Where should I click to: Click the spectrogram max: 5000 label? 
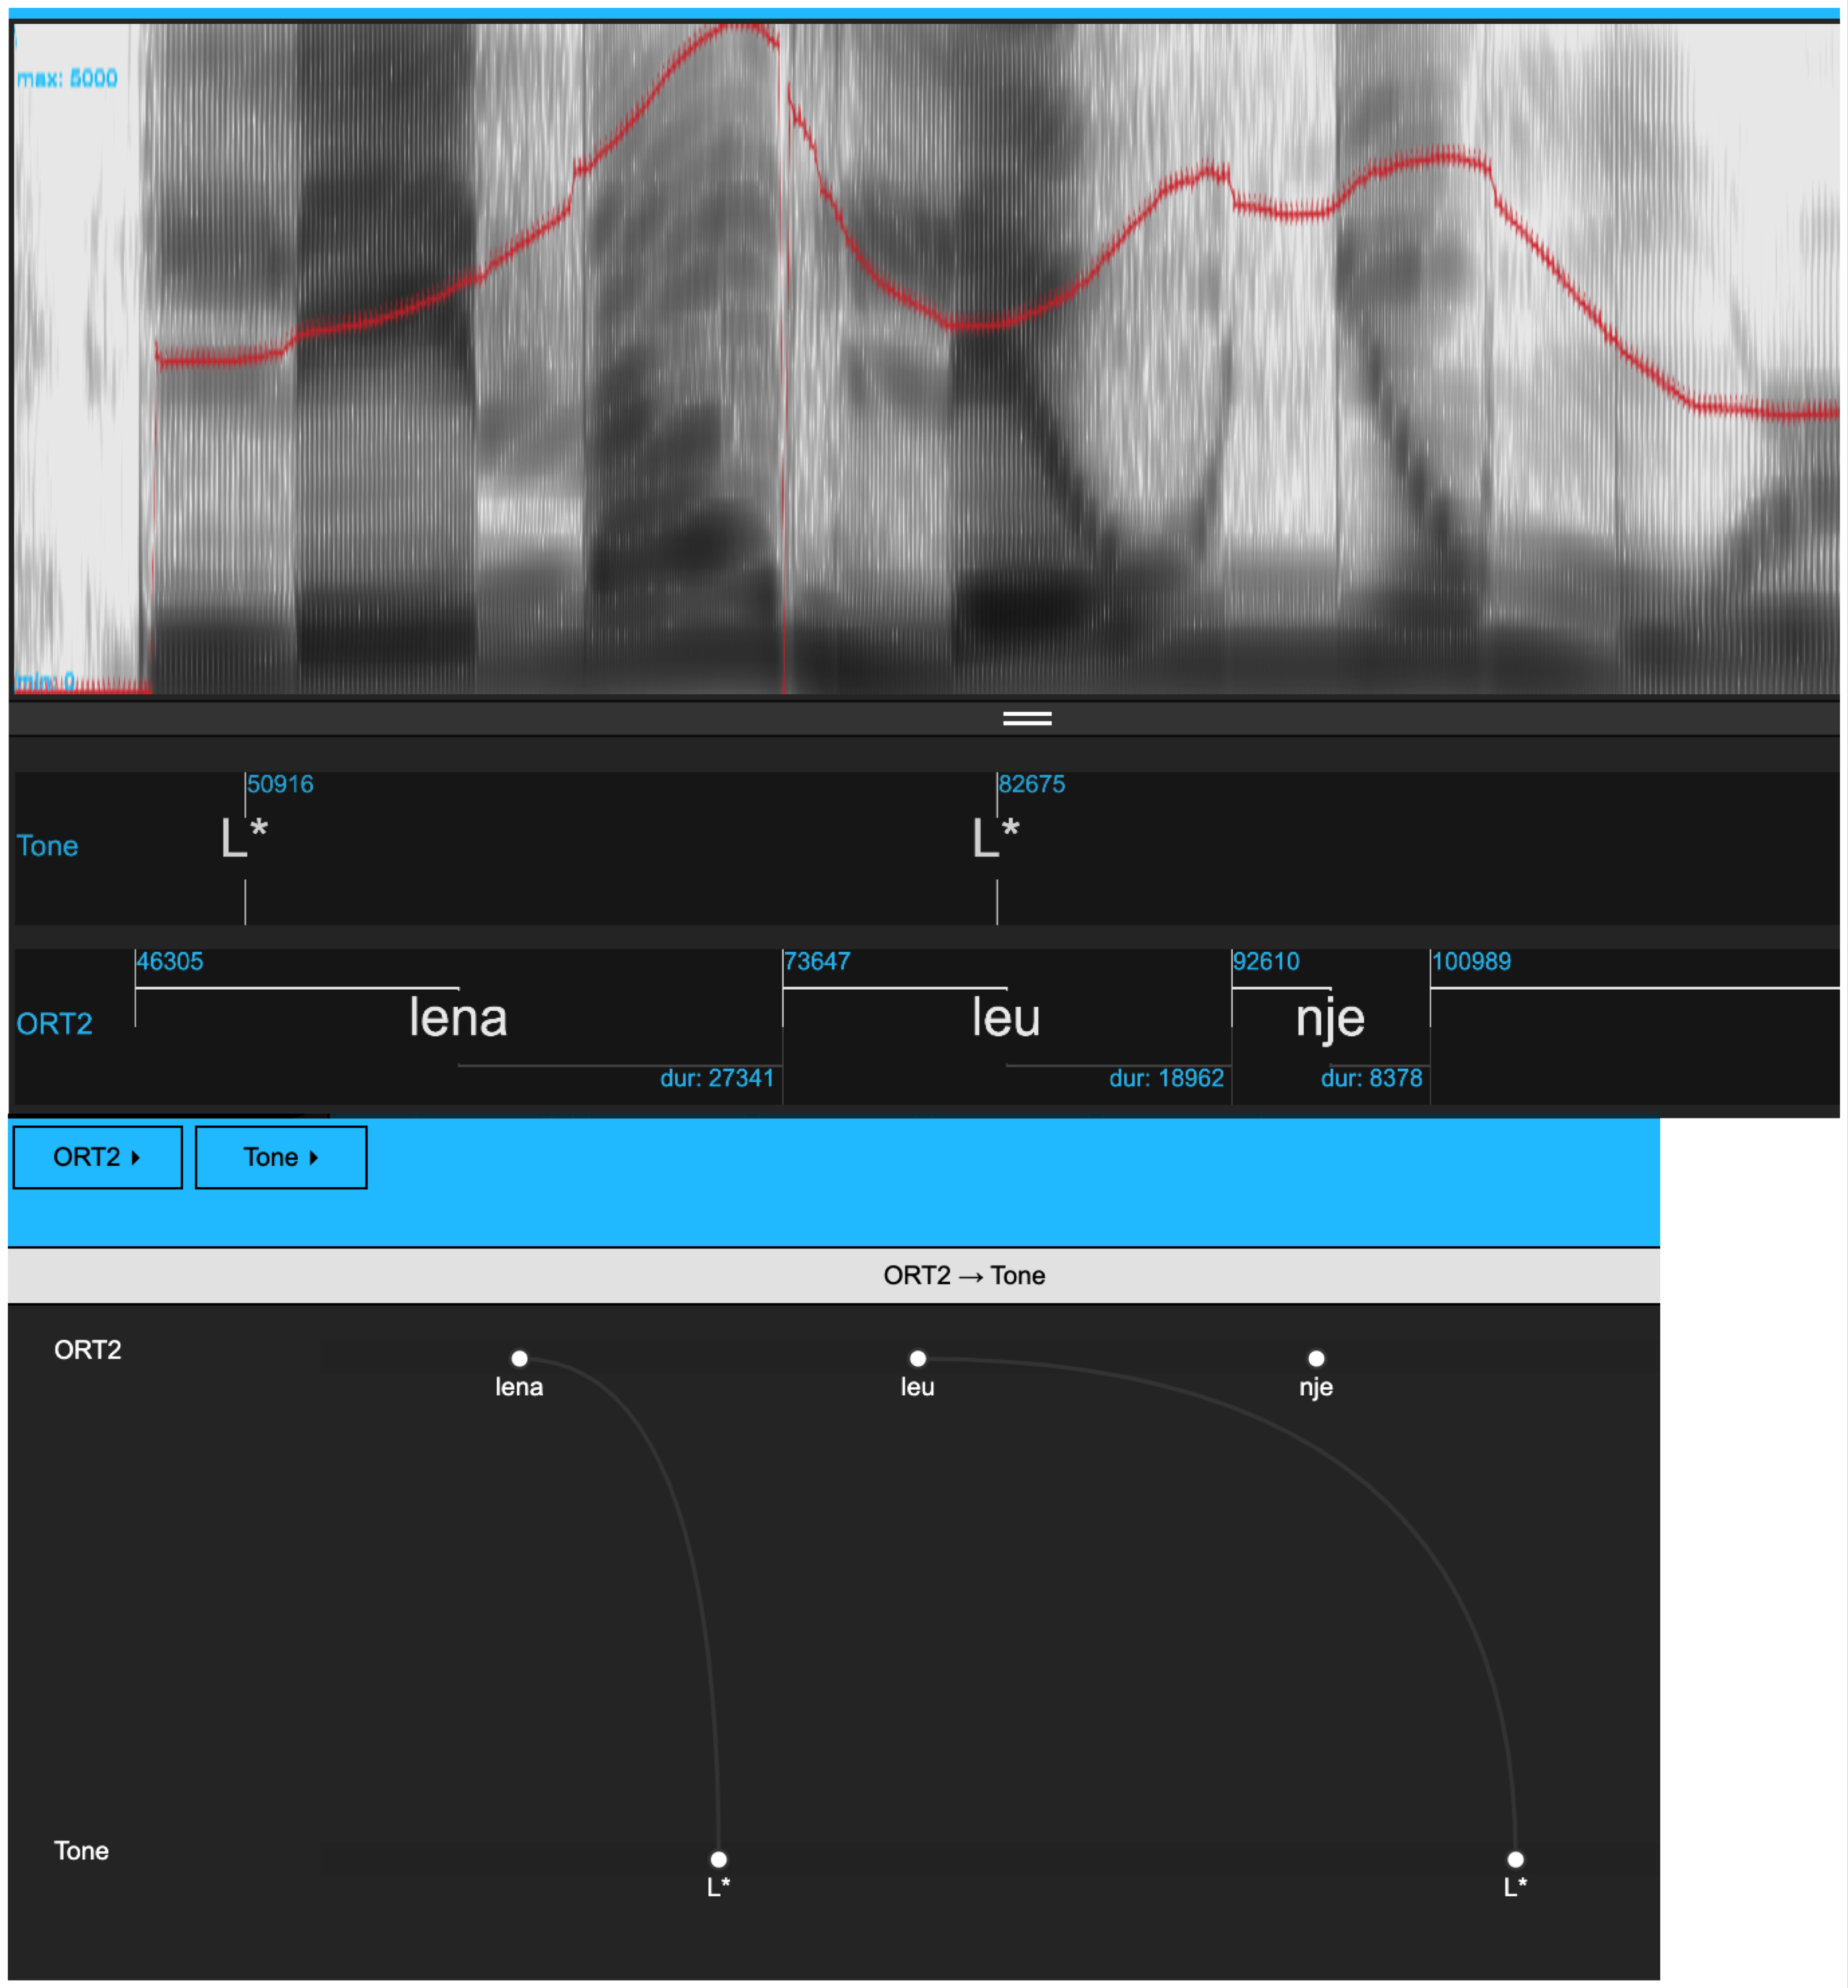[x=67, y=78]
